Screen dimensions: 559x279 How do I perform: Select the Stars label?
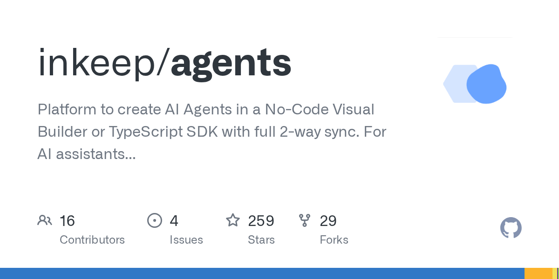[261, 240]
